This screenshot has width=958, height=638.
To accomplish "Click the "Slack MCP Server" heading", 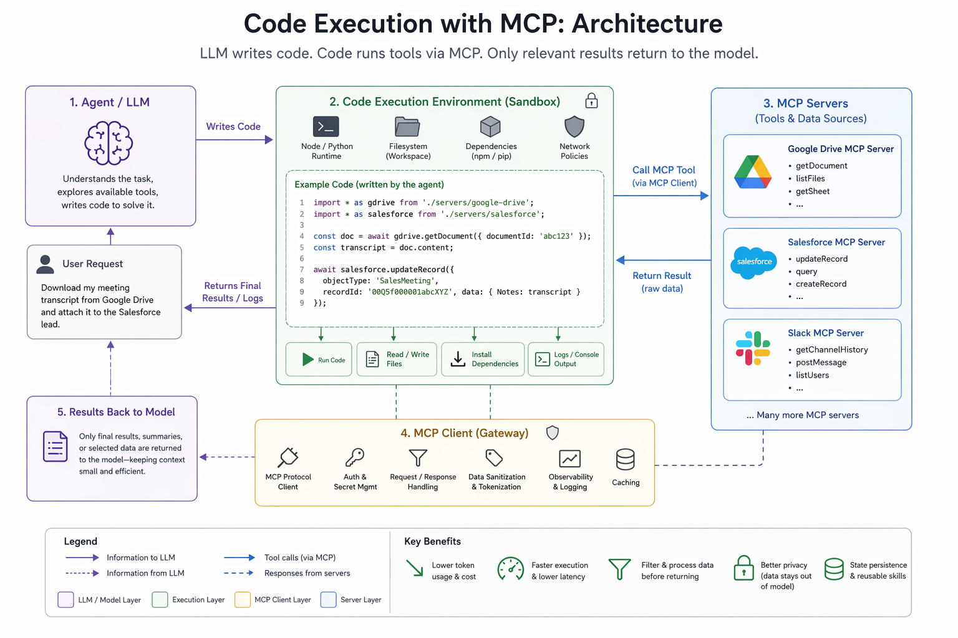I will (x=826, y=333).
